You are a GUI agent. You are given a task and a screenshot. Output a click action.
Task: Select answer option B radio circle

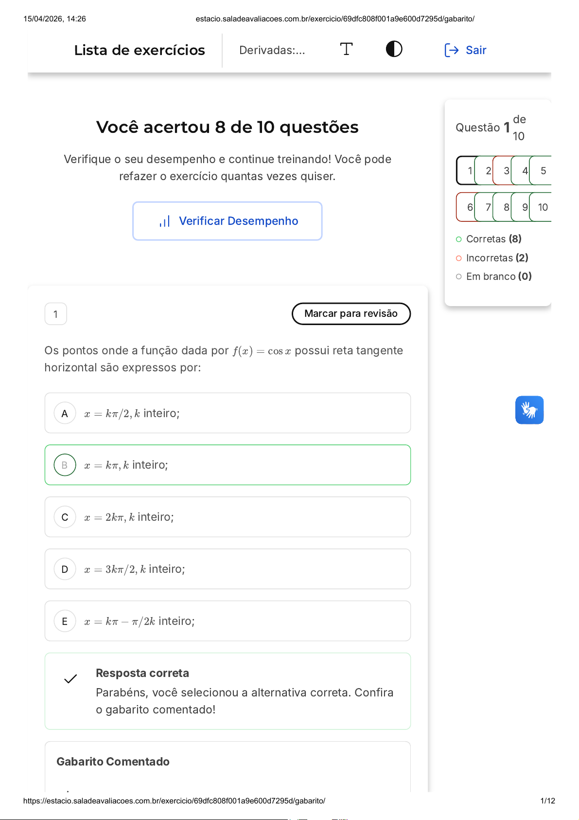(65, 465)
